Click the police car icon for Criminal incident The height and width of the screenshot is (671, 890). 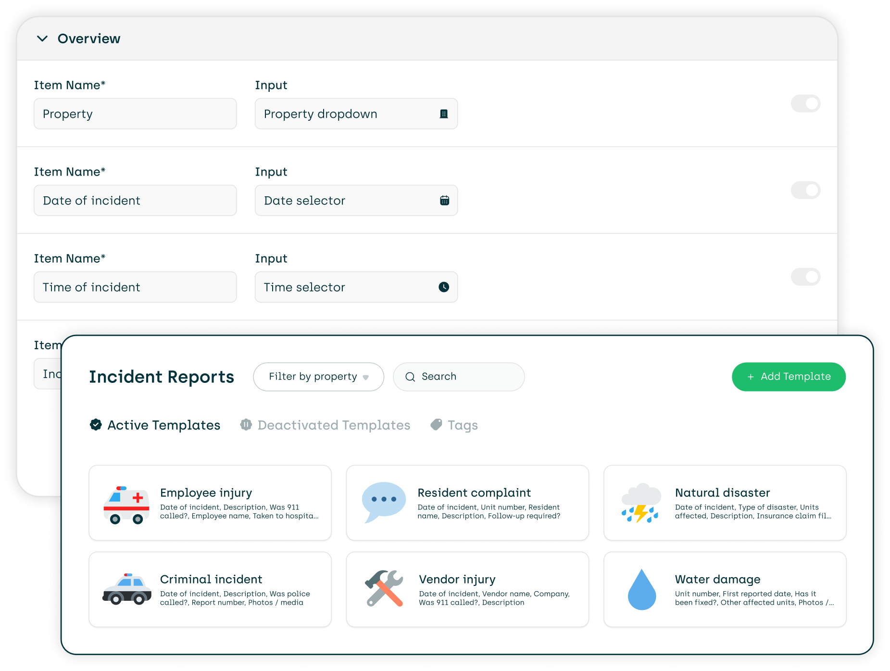pyautogui.click(x=126, y=589)
